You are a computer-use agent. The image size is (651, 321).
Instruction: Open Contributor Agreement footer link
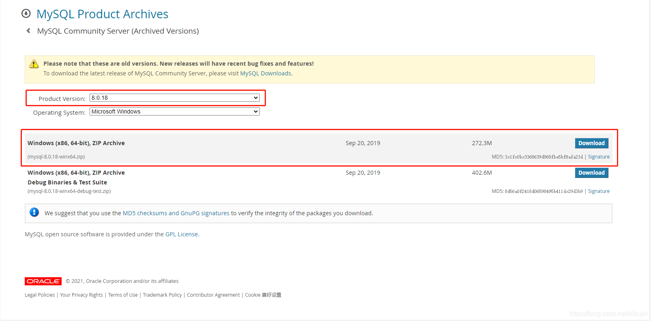click(213, 295)
